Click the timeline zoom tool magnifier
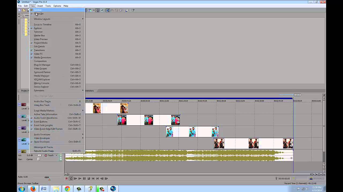The image size is (343, 192). (324, 174)
